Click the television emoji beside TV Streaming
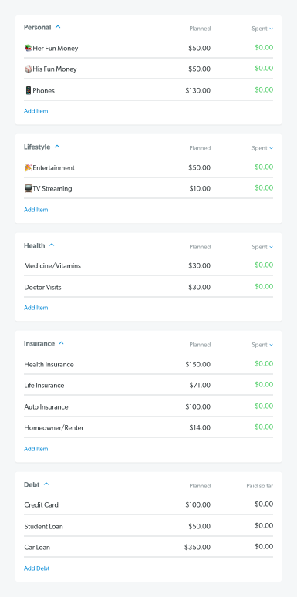 pyautogui.click(x=28, y=188)
